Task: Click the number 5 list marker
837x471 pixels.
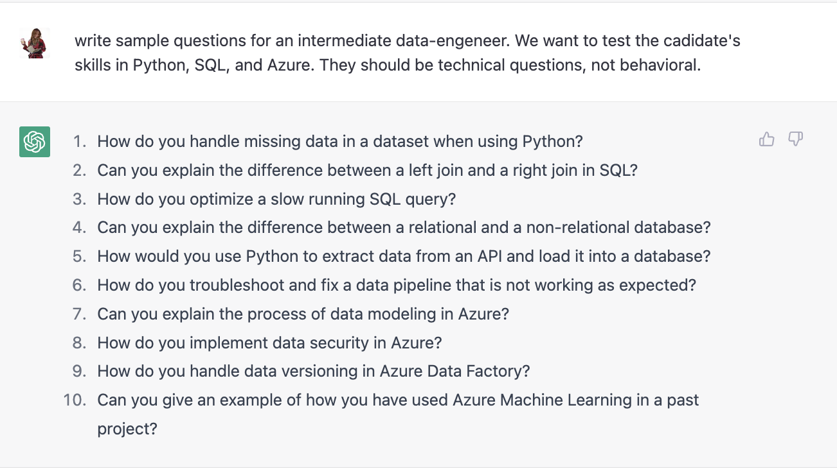Action: pyautogui.click(x=79, y=256)
